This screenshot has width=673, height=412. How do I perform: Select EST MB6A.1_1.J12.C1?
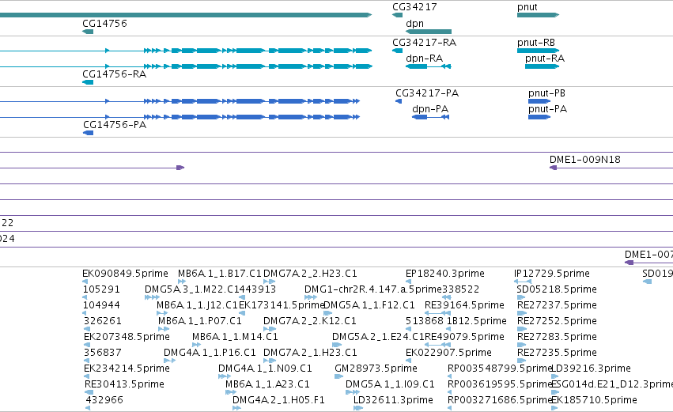[x=197, y=305]
